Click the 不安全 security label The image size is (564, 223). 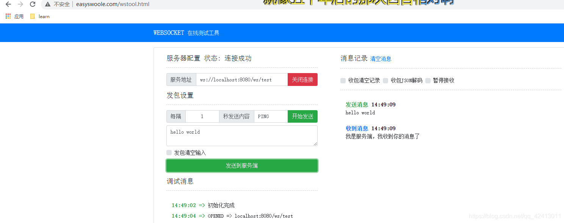point(62,4)
